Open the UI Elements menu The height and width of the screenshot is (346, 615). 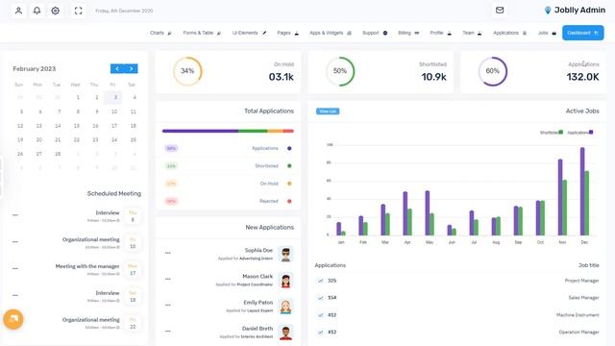tap(249, 33)
